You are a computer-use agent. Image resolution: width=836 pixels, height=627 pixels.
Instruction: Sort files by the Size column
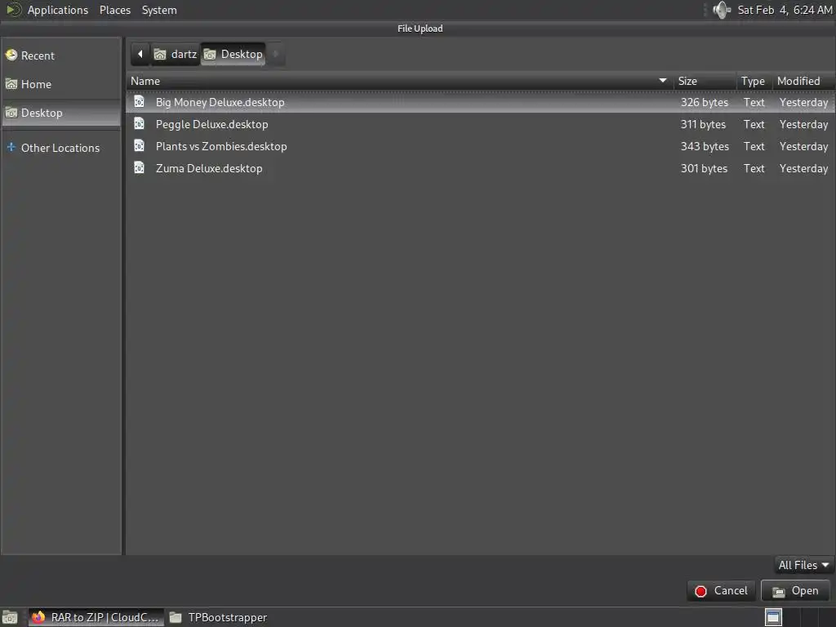pyautogui.click(x=704, y=81)
